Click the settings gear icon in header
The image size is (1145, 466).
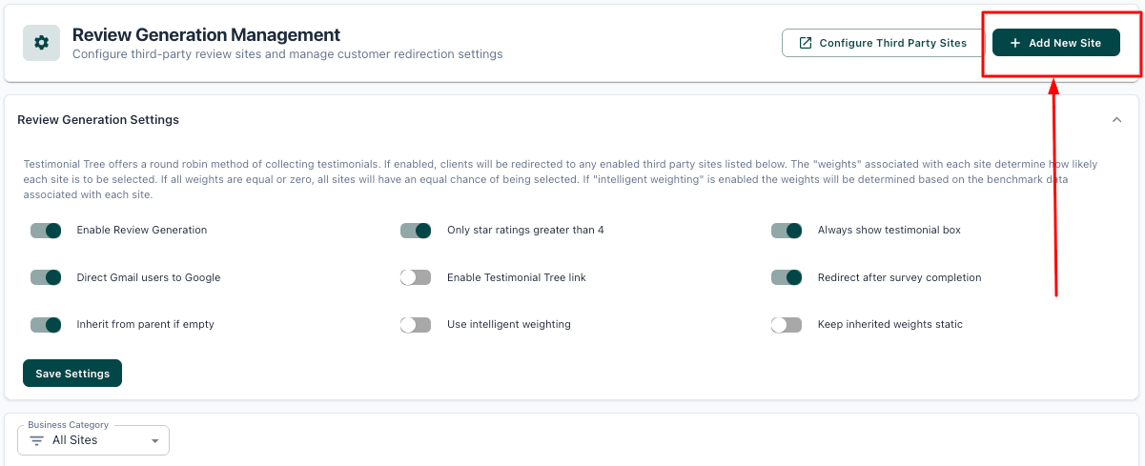pyautogui.click(x=41, y=43)
